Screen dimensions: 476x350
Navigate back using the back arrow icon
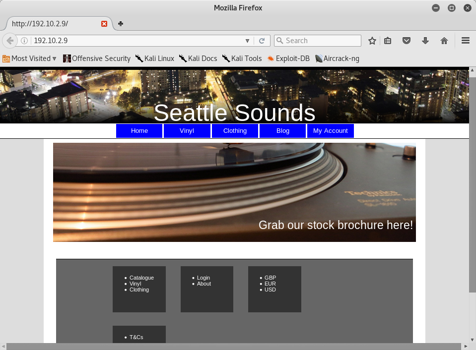[x=10, y=41]
